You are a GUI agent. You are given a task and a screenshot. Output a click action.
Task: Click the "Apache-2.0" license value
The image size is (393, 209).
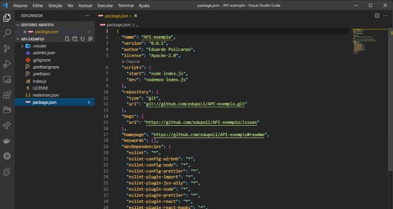pyautogui.click(x=165, y=56)
